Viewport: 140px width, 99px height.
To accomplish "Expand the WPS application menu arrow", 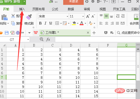I will click(x=24, y=2).
